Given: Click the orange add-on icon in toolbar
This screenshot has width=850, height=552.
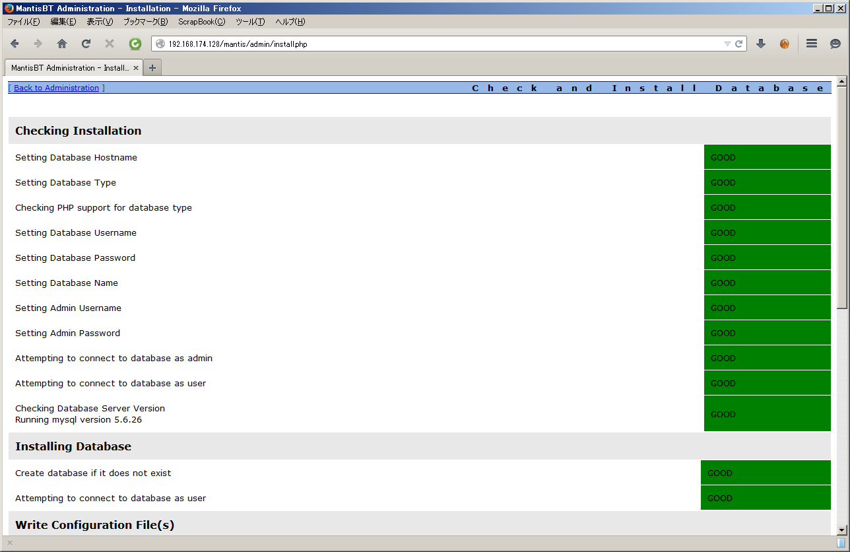Looking at the screenshot, I should tap(785, 44).
